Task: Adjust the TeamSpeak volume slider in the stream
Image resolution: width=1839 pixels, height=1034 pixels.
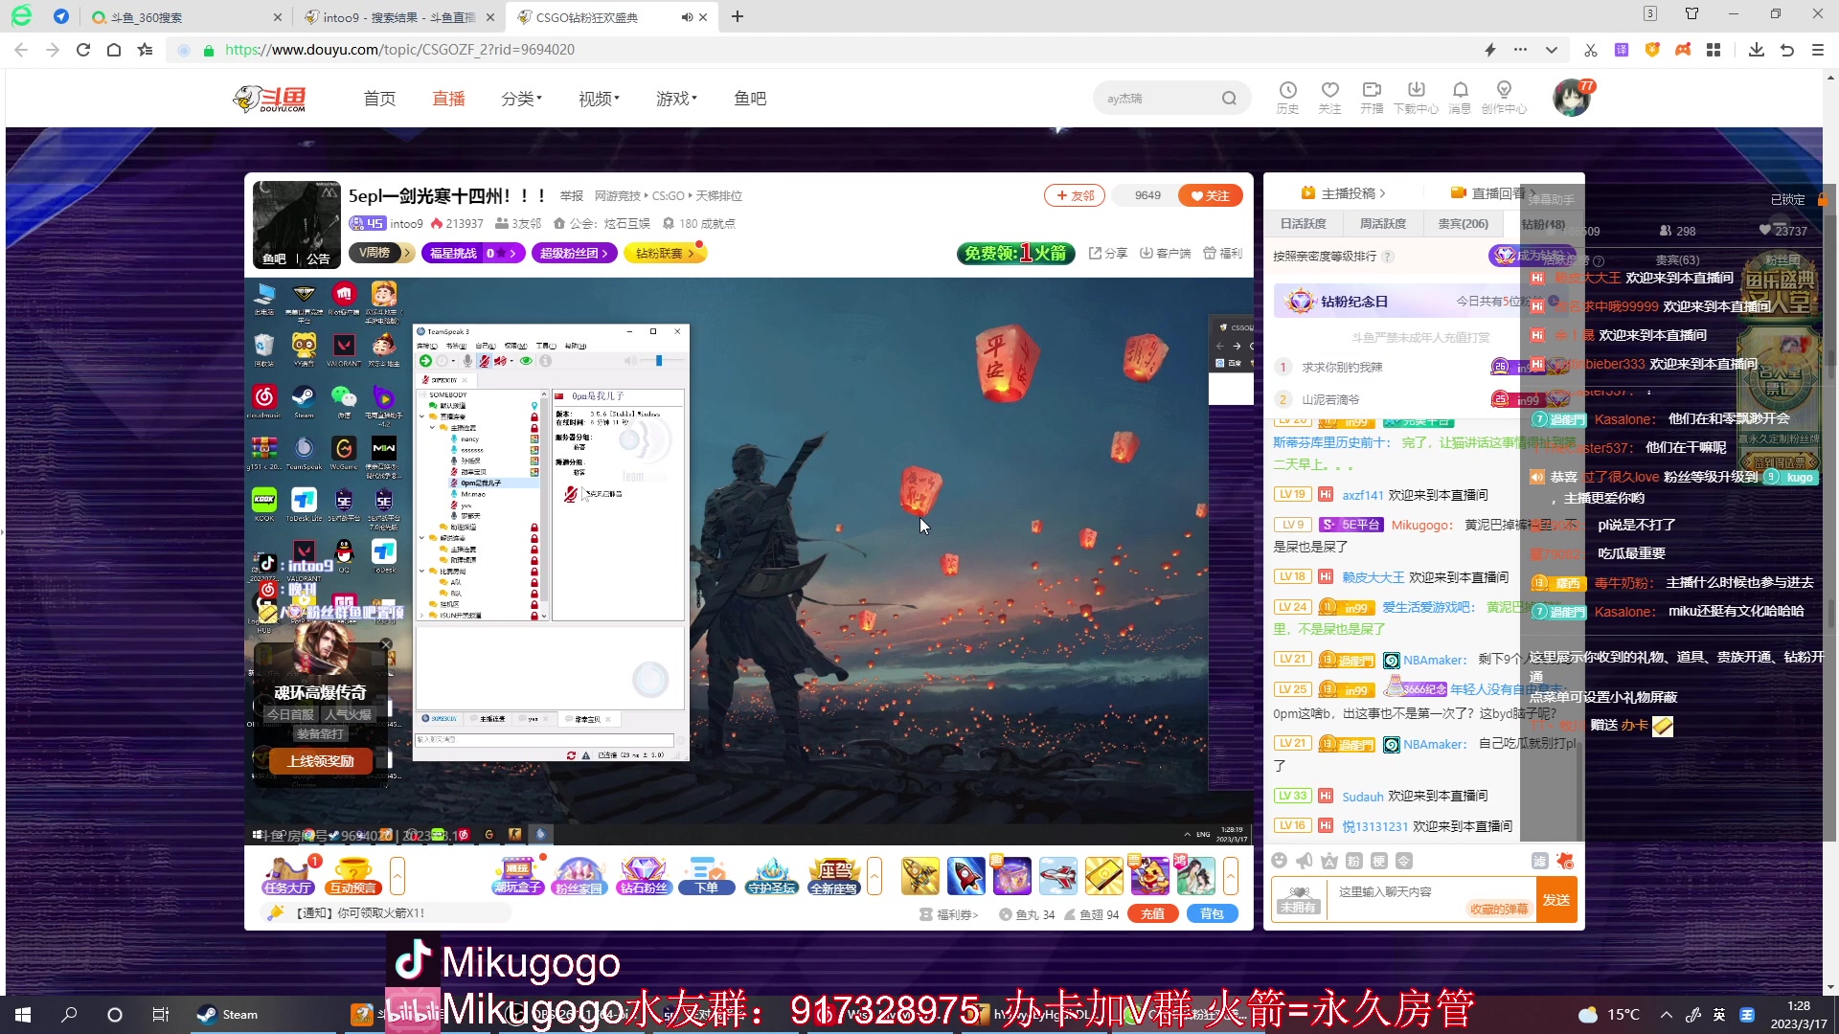Action: click(658, 360)
